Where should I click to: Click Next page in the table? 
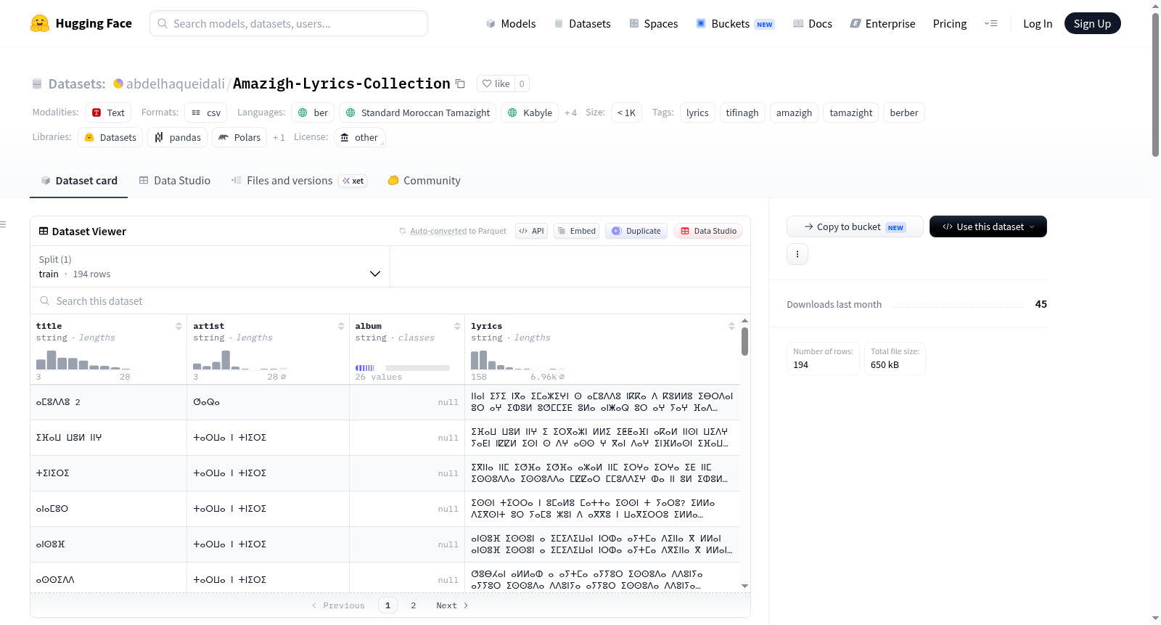tap(452, 605)
